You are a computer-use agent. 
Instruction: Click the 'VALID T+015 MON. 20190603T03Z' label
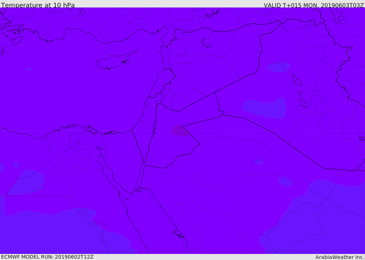coord(314,5)
